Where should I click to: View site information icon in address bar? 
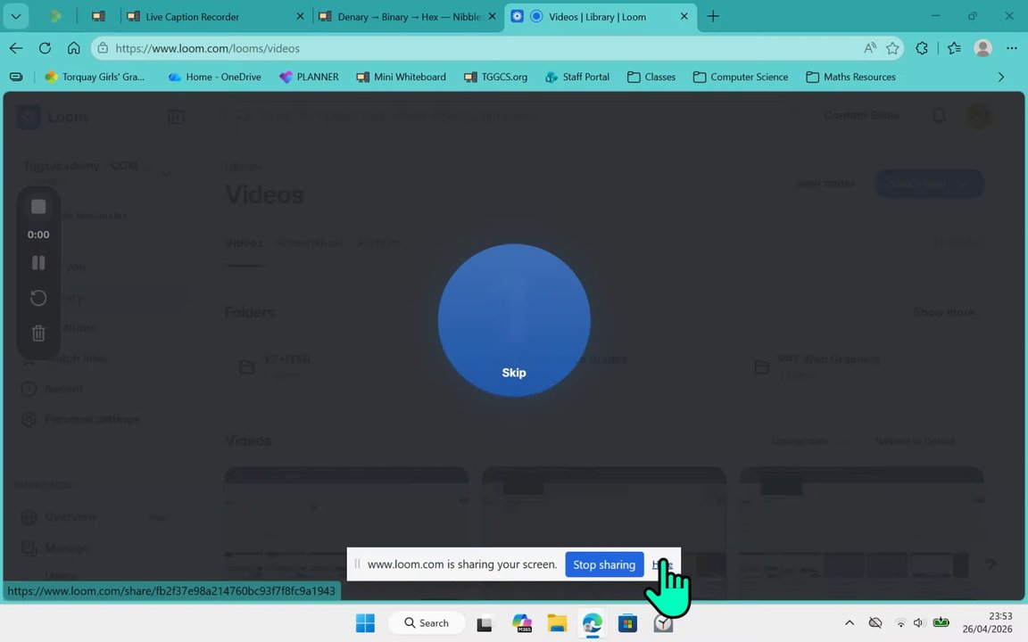(x=103, y=48)
